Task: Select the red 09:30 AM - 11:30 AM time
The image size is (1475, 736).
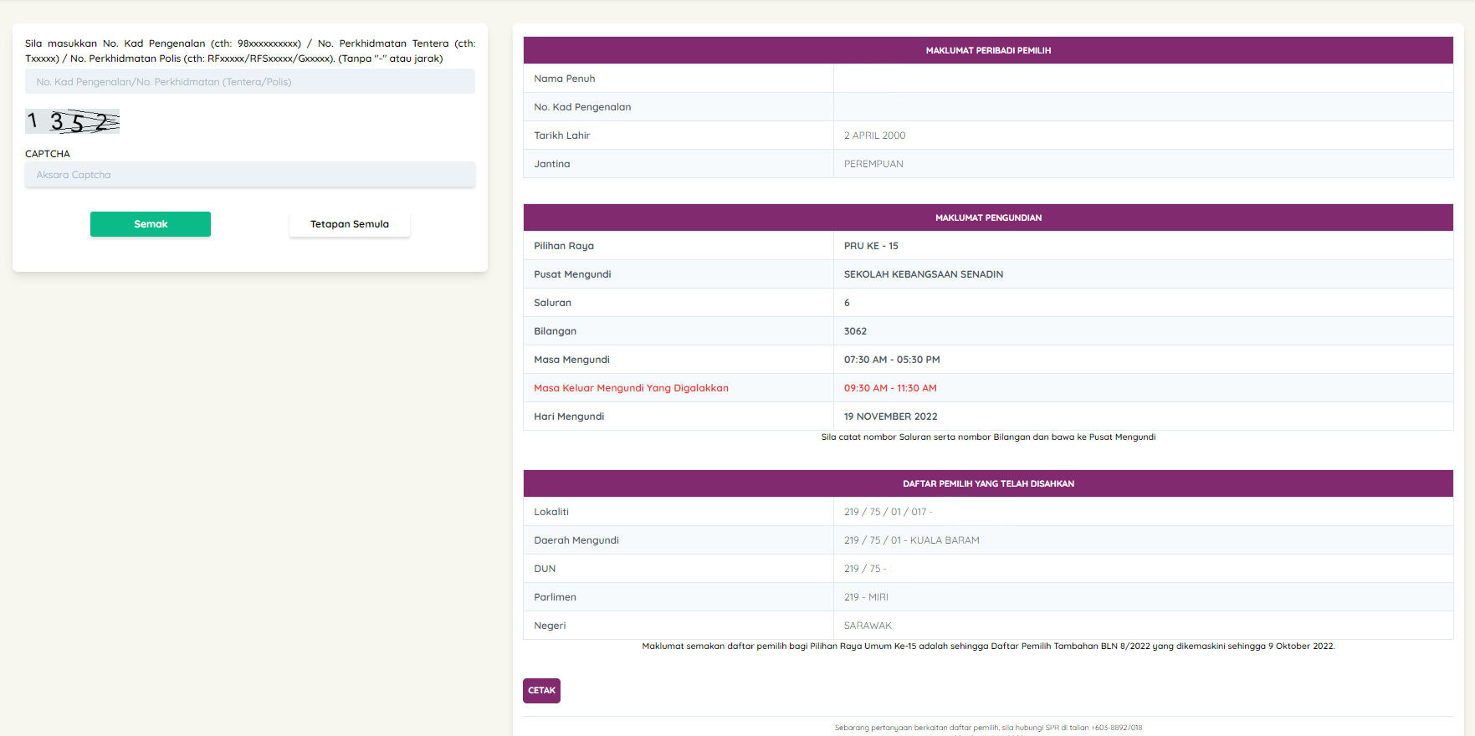Action: [889, 388]
